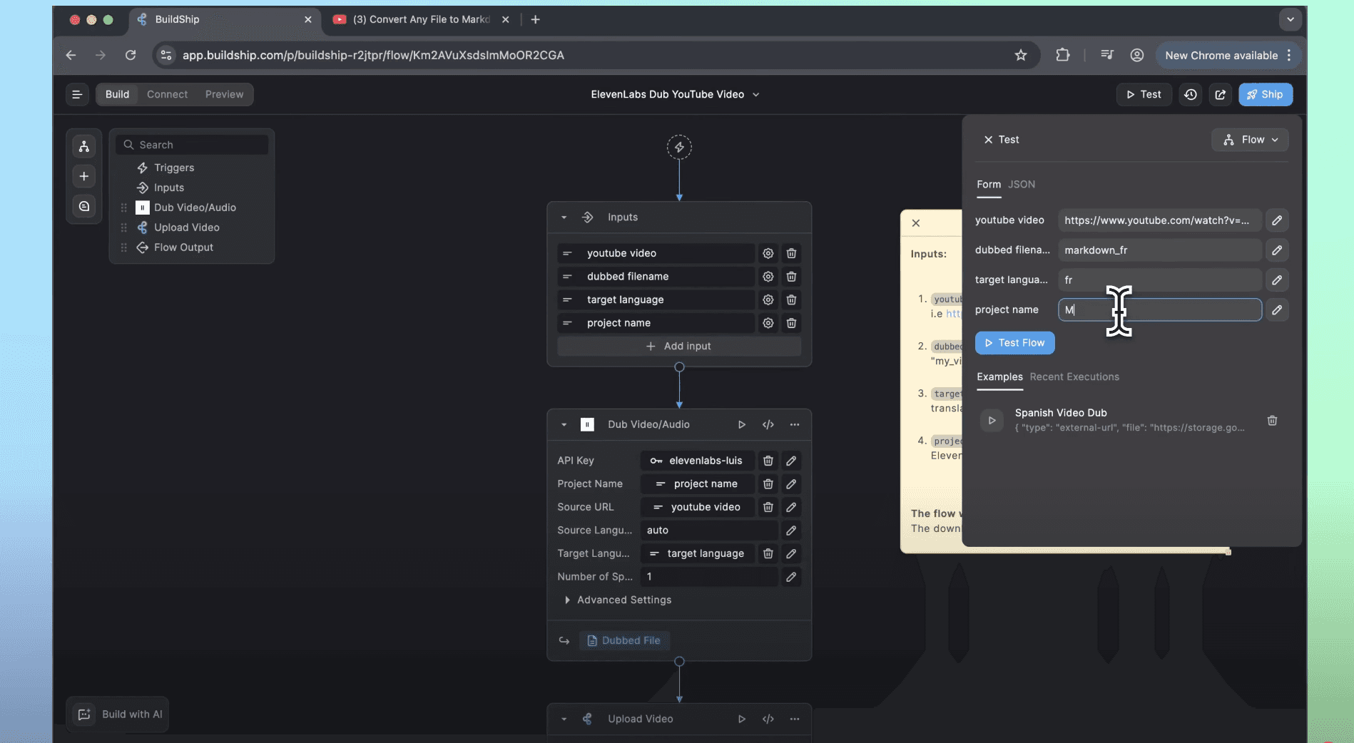Image resolution: width=1354 pixels, height=743 pixels.
Task: Delete the dubbed filename input
Action: (x=791, y=277)
